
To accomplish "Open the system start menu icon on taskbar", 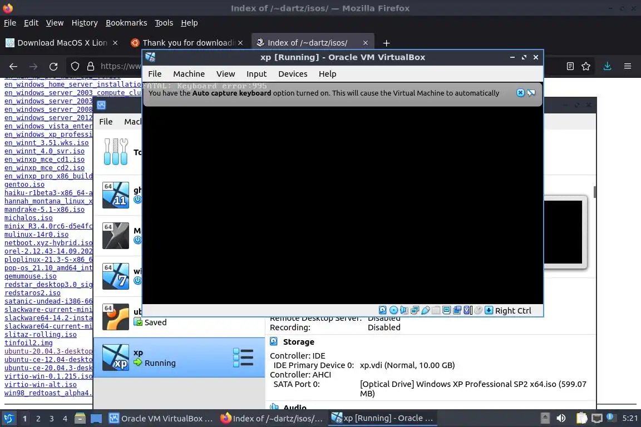I will point(8,419).
